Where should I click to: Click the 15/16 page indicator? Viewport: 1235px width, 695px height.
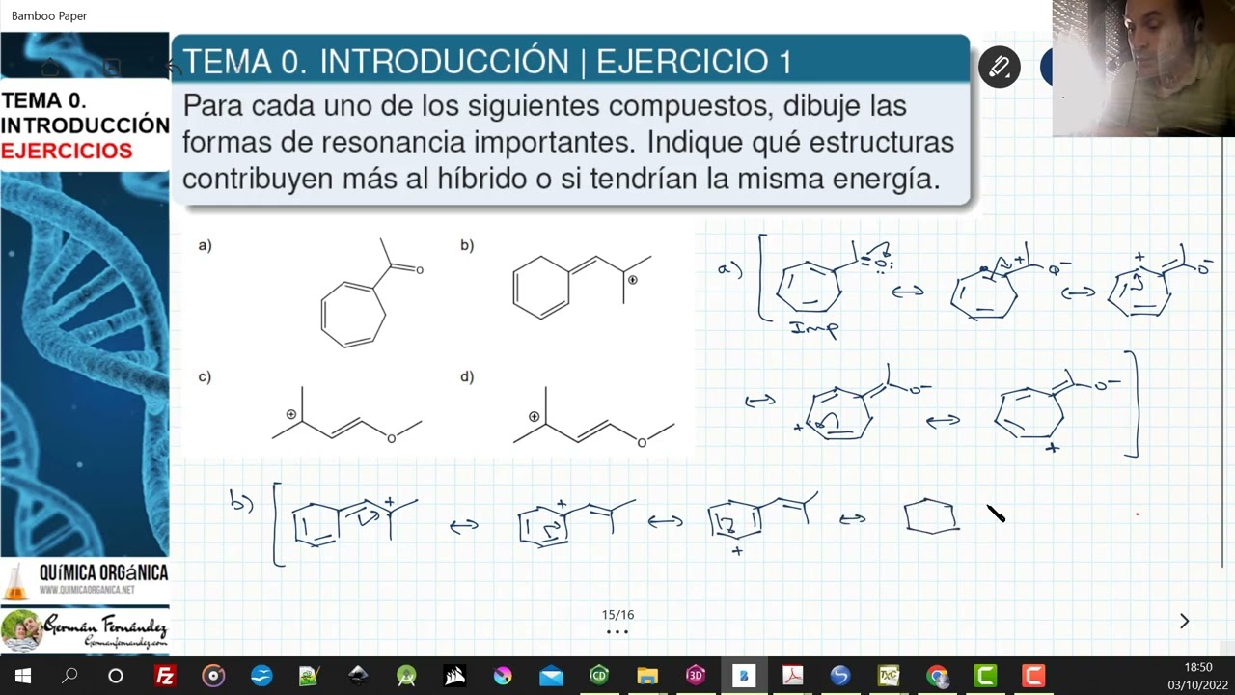click(617, 615)
